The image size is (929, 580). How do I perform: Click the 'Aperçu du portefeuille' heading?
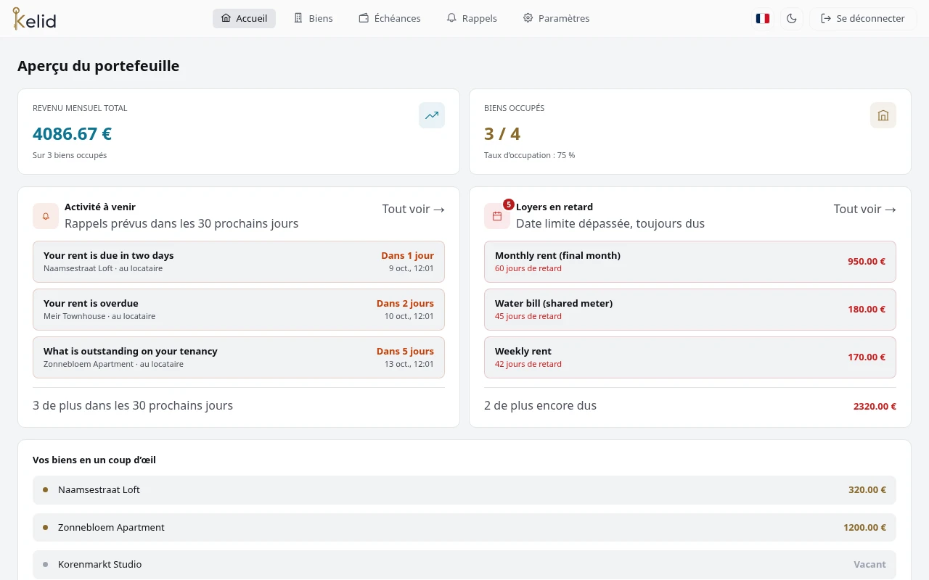click(x=98, y=66)
